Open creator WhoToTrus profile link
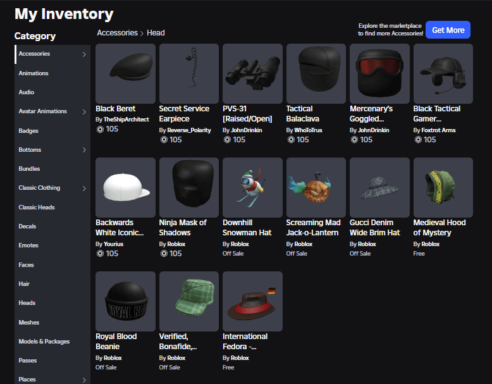Viewport: 492px width, 384px height. click(308, 130)
